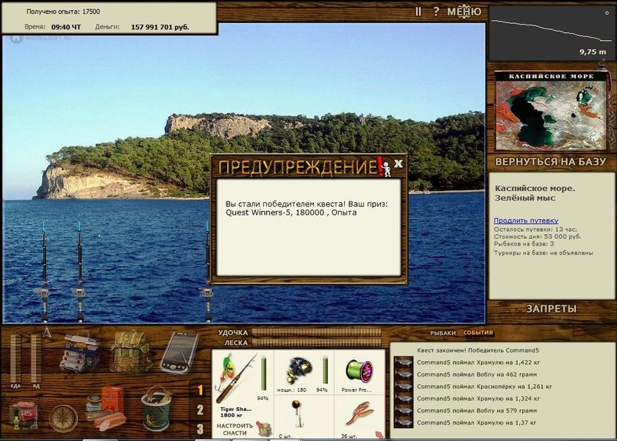Click the УДОЧКА tension bar

pyautogui.click(x=316, y=332)
